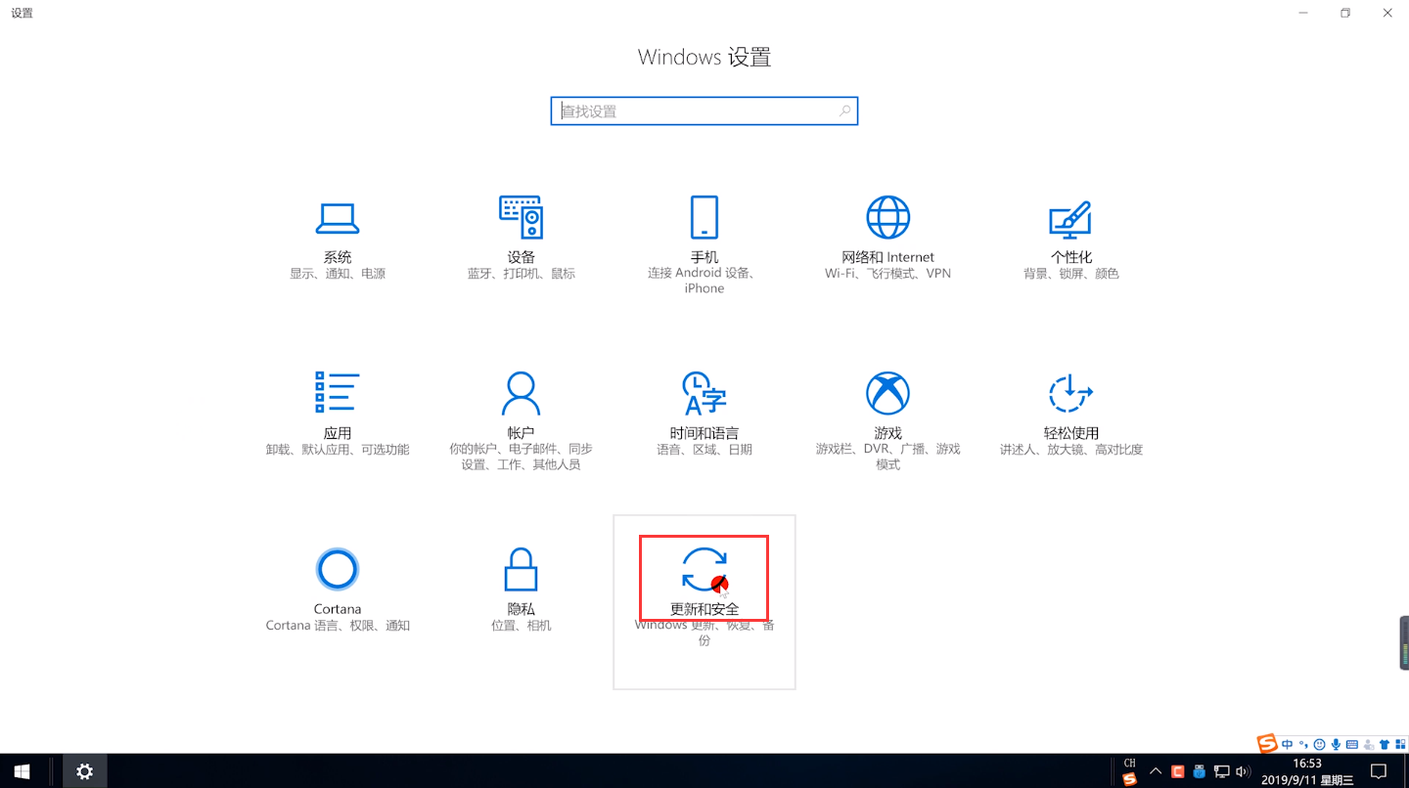This screenshot has height=788, width=1409.
Task: Click the Sogou S logo on IME bar
Action: 1267,743
